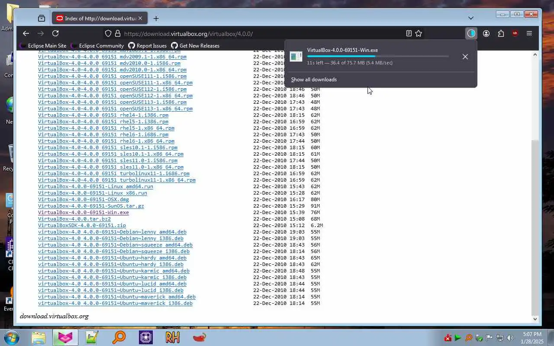Expand the list all tabs chevron

[471, 18]
